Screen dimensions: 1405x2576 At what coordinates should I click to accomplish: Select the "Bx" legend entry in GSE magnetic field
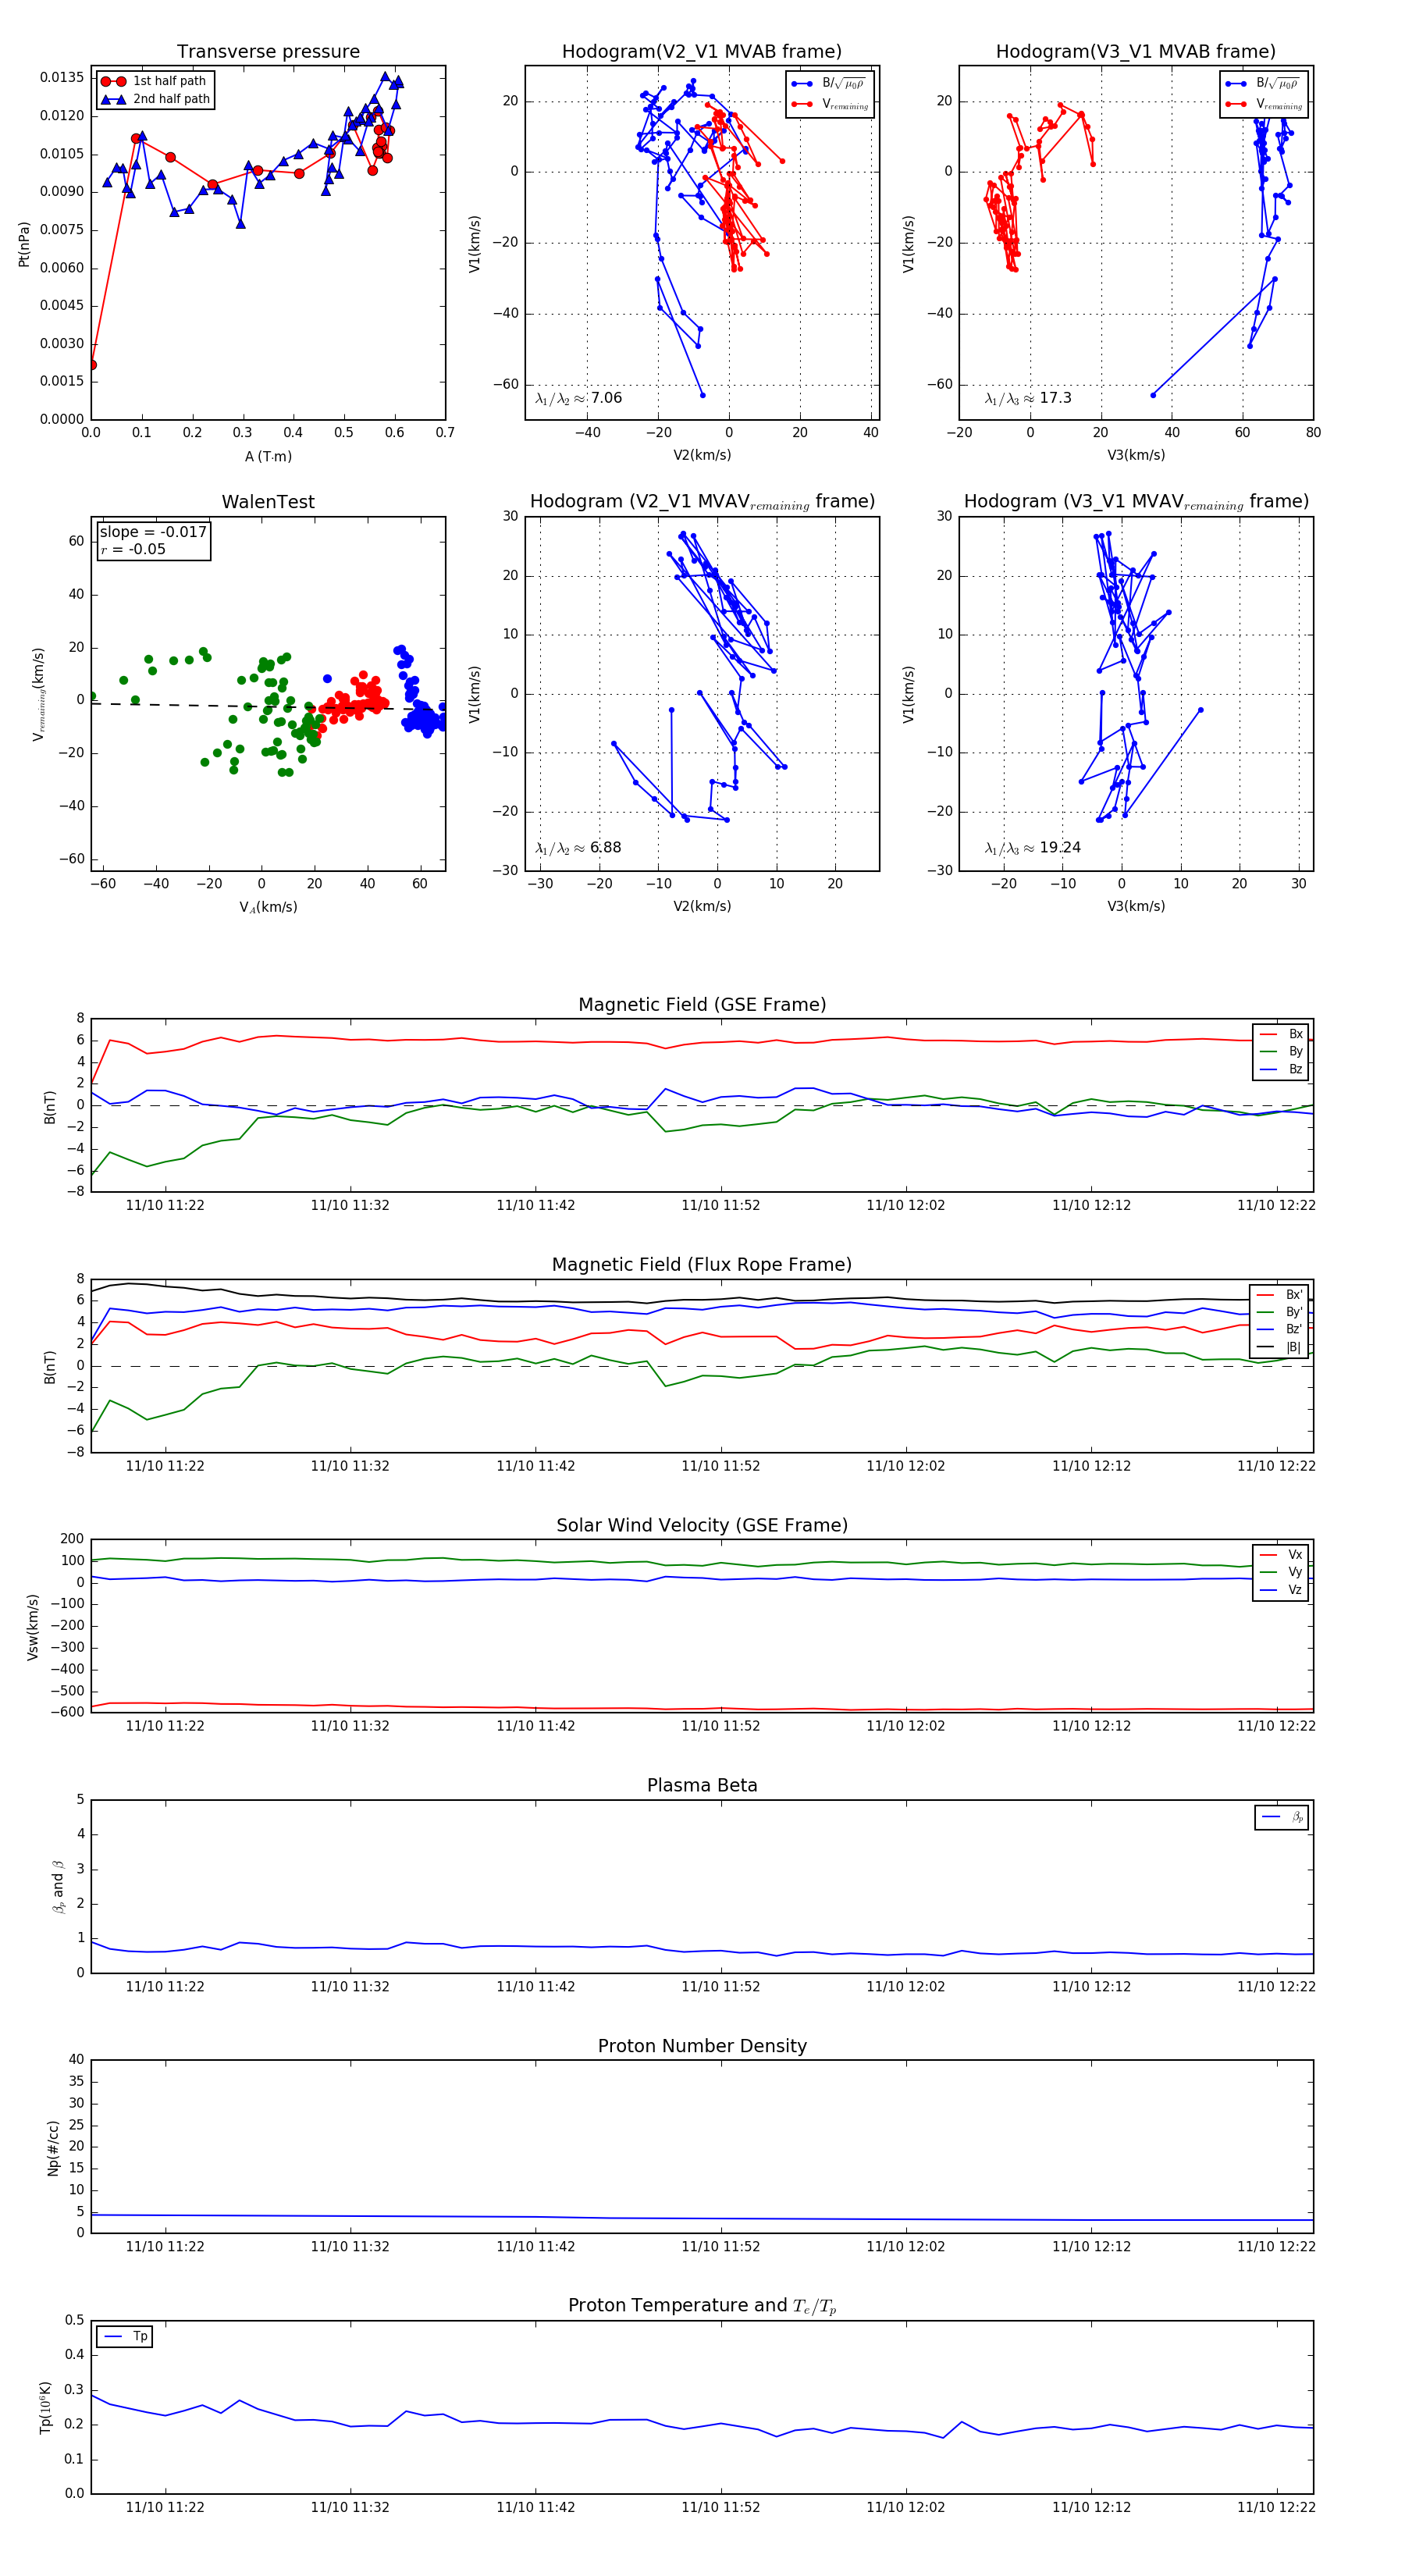click(1281, 1034)
